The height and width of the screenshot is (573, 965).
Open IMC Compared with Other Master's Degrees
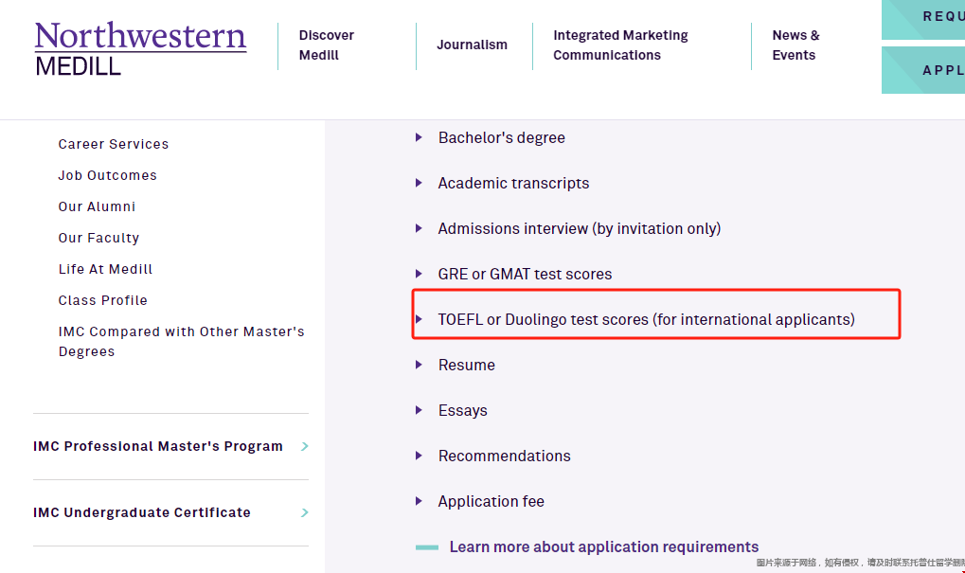tap(182, 342)
